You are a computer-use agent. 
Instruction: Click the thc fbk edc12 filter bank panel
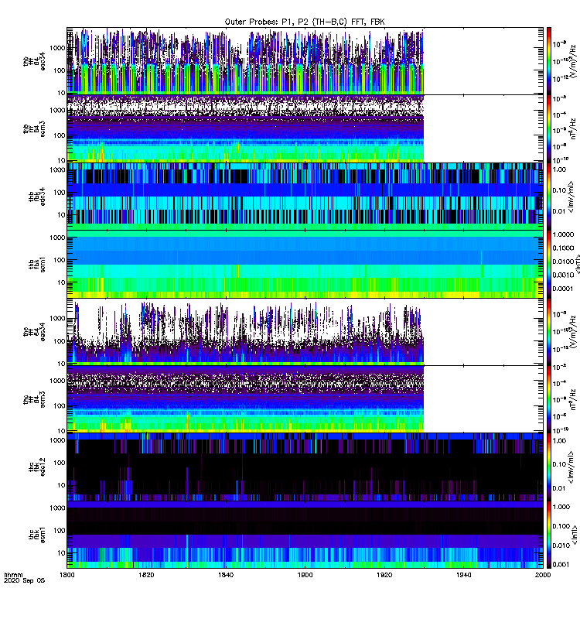305,467
